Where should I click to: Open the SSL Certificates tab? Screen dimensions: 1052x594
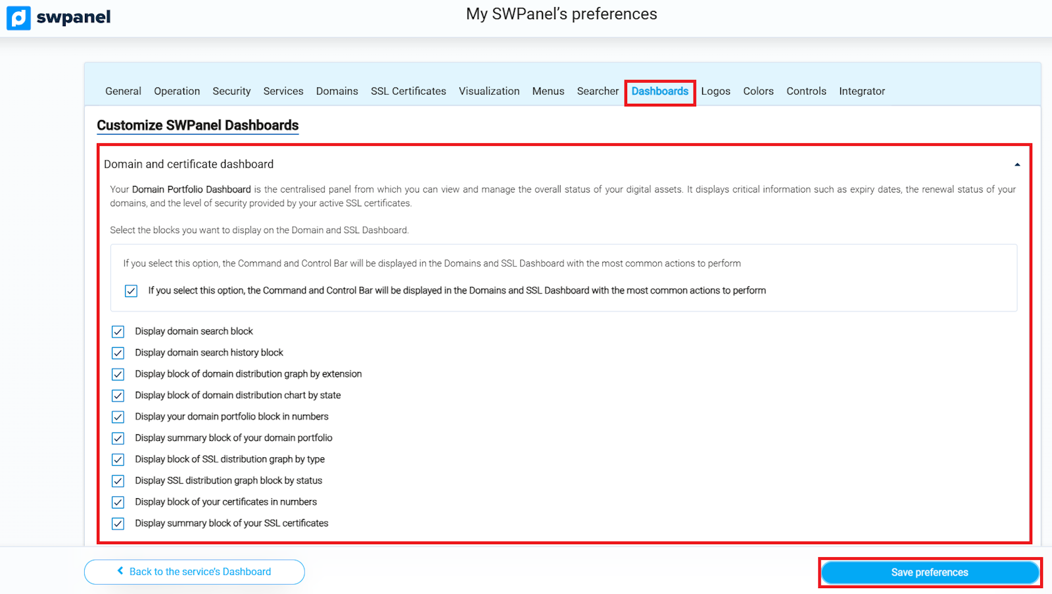408,91
